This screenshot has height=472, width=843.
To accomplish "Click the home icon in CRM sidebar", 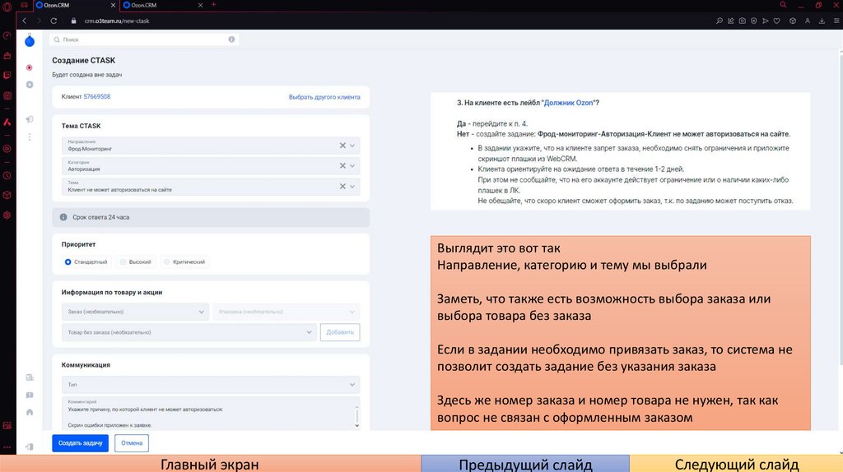I will coord(30,413).
